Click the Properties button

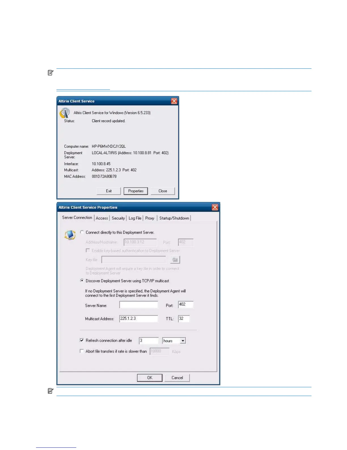136,191
